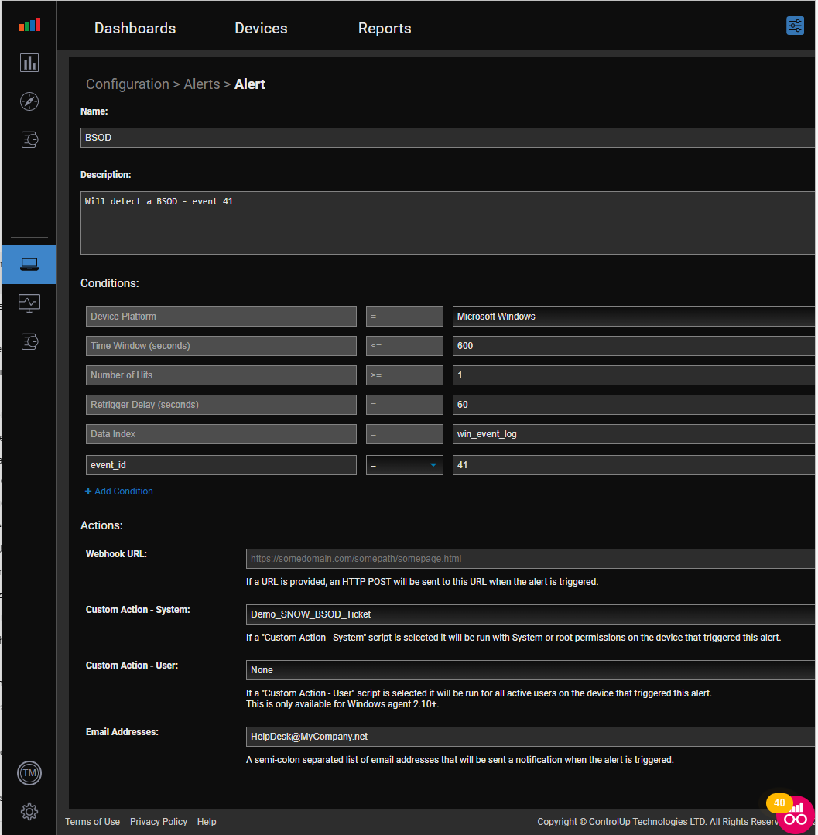The width and height of the screenshot is (818, 835).
Task: Click Add Condition link
Action: tap(118, 491)
